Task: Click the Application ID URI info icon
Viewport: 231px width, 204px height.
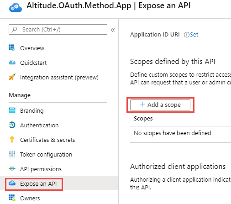Action: pos(186,35)
